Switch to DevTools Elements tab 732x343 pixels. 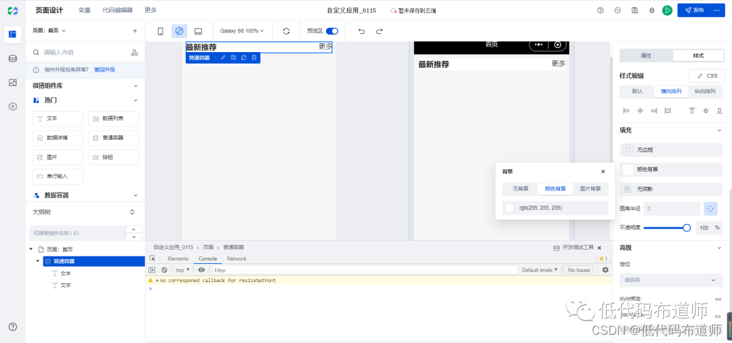(178, 258)
